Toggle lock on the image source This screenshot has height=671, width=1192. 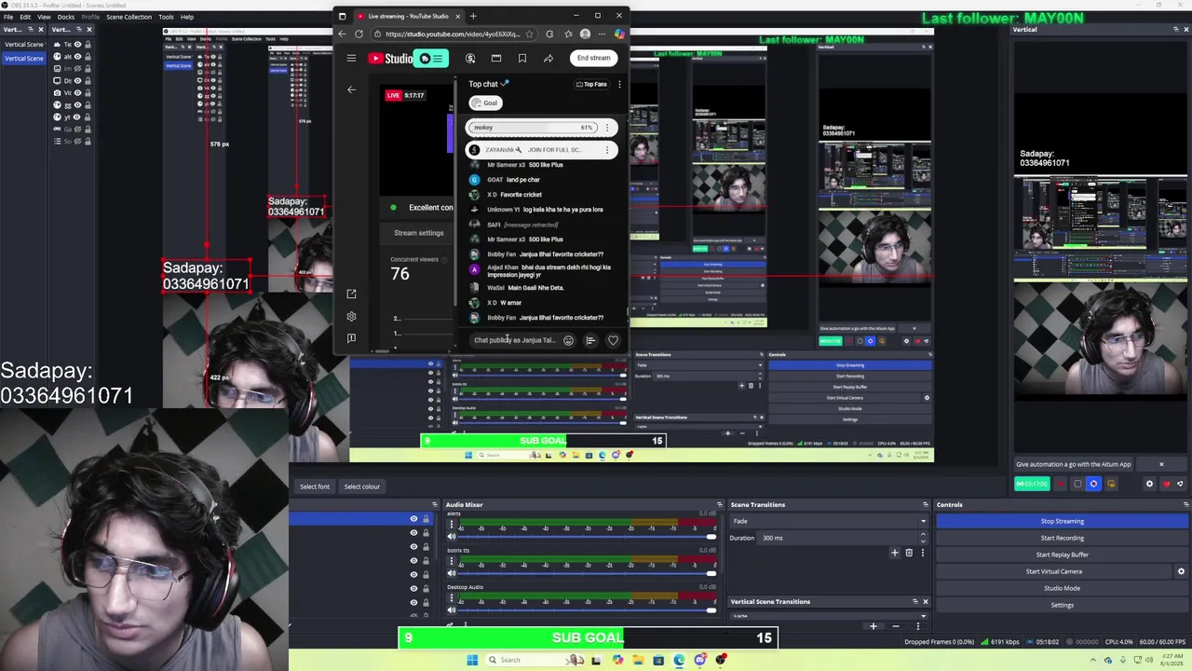[88, 69]
